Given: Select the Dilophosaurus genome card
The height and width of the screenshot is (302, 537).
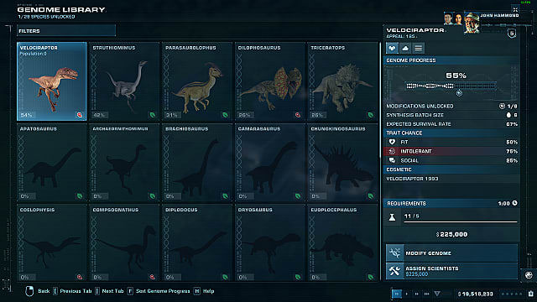Looking at the screenshot, I should point(270,81).
